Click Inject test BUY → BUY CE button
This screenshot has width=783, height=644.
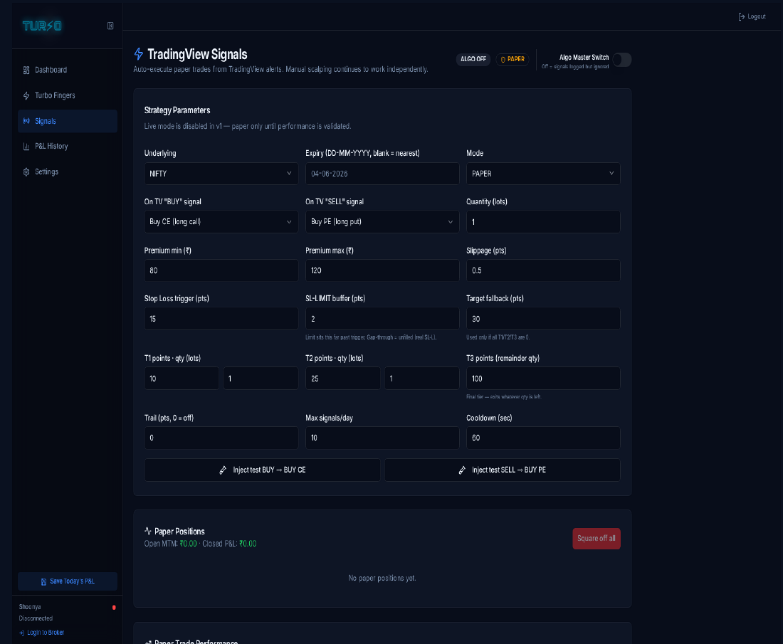[263, 470]
